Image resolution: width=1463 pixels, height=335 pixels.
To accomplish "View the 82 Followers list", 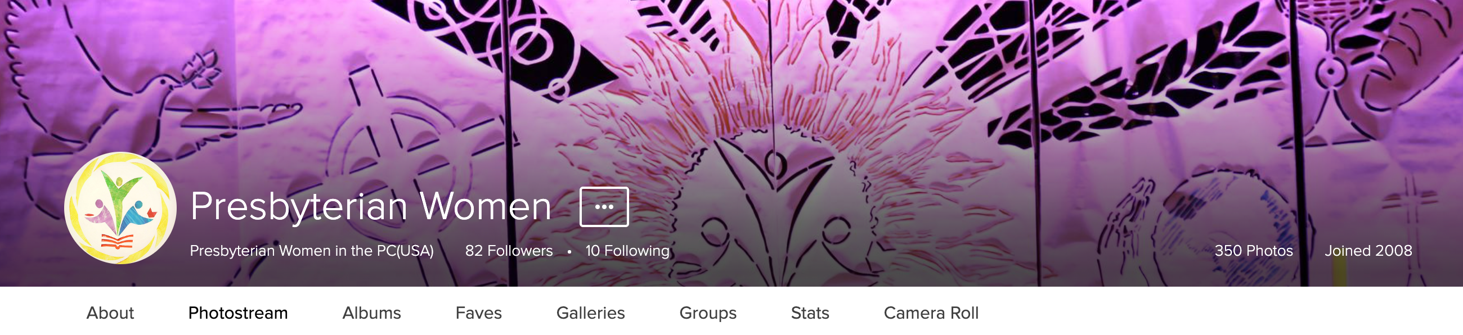I will [x=509, y=250].
